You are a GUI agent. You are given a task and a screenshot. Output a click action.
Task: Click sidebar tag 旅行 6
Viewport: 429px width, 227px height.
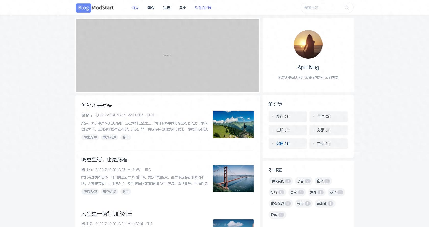pos(277,192)
